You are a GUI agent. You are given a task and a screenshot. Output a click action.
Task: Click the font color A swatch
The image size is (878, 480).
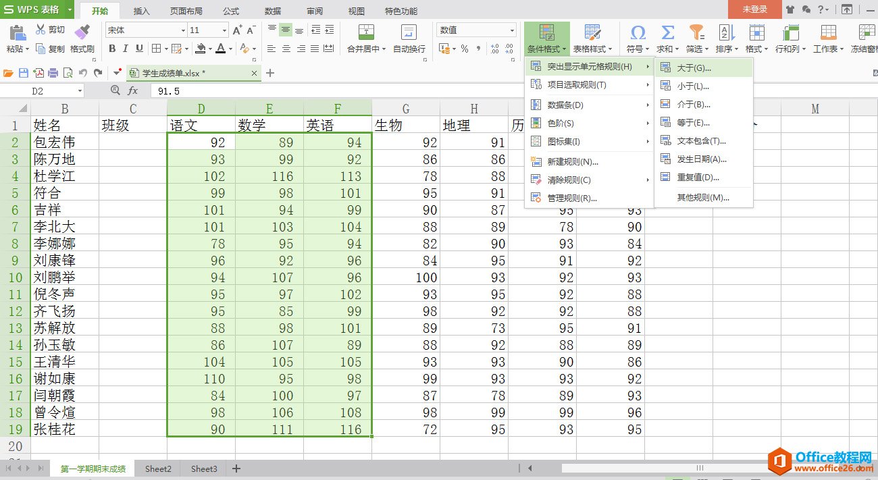pyautogui.click(x=221, y=49)
